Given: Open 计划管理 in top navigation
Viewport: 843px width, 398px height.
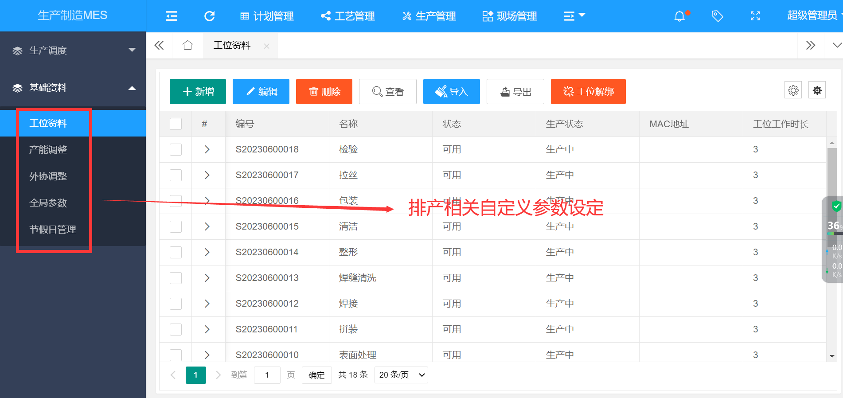Looking at the screenshot, I should 267,16.
